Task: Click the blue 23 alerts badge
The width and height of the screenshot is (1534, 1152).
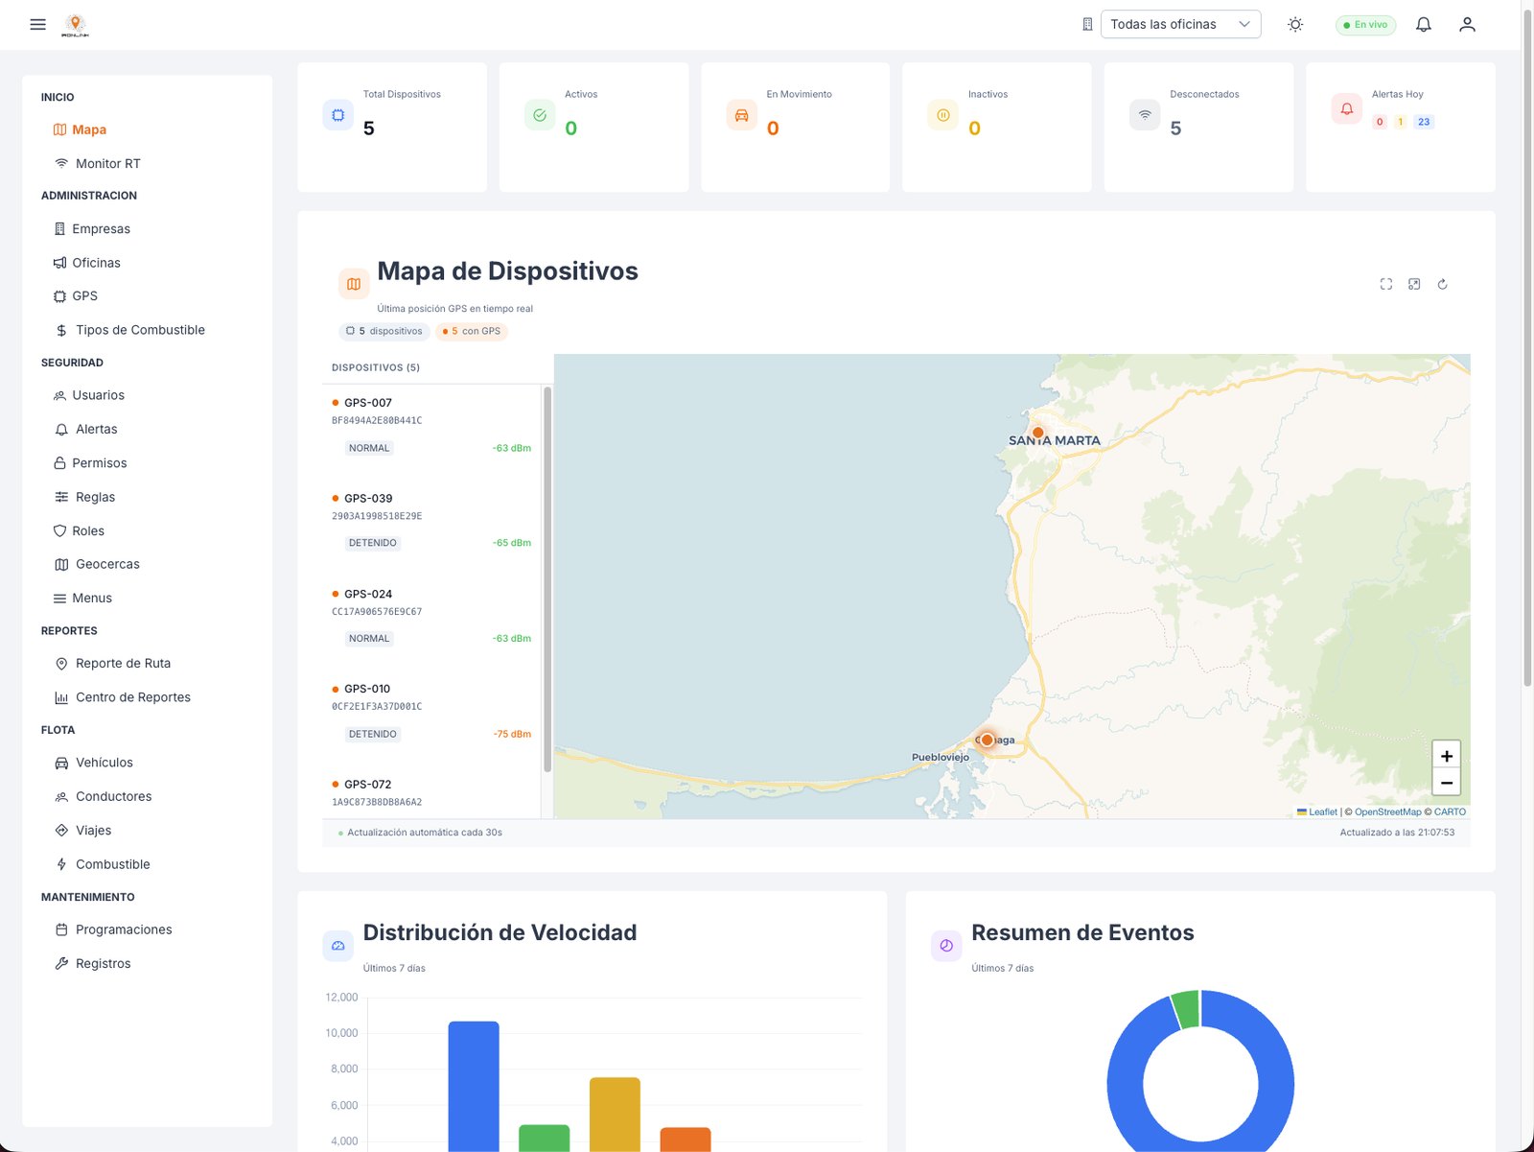Action: [x=1424, y=122]
